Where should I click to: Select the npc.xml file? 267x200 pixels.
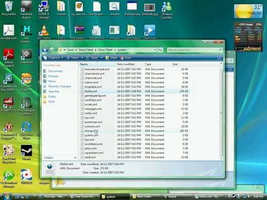[x=135, y=118]
